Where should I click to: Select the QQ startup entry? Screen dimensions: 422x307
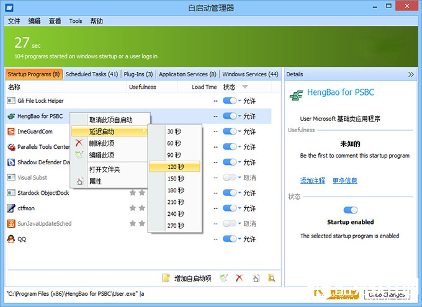coord(138,239)
